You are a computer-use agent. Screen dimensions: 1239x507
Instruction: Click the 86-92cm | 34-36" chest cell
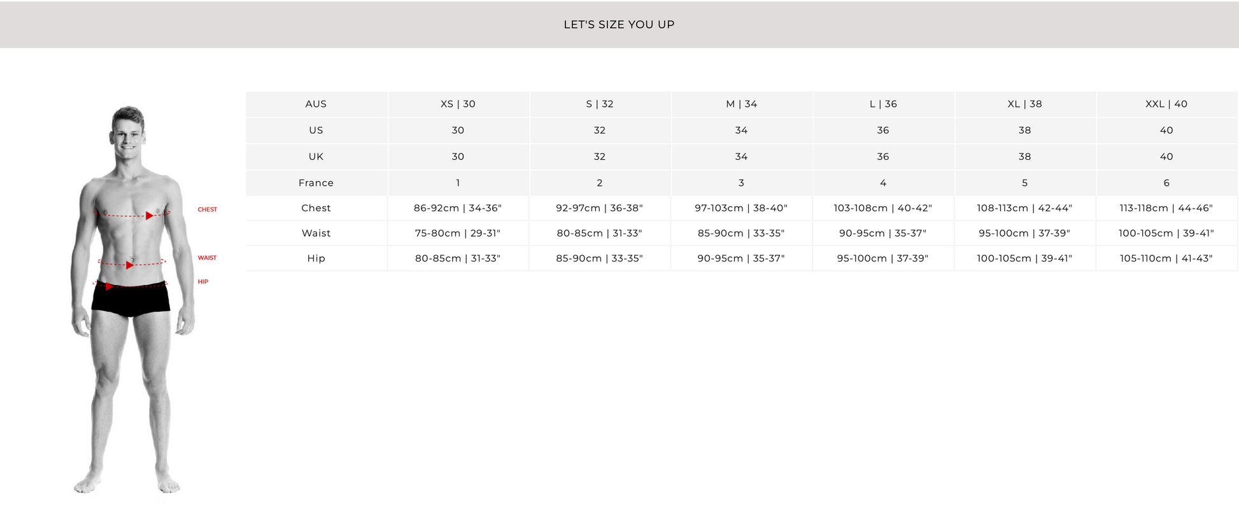click(x=458, y=208)
